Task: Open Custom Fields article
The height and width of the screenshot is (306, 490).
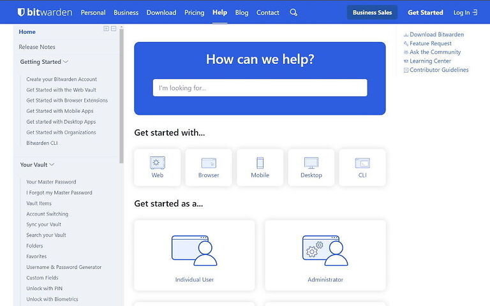Action: coord(42,278)
